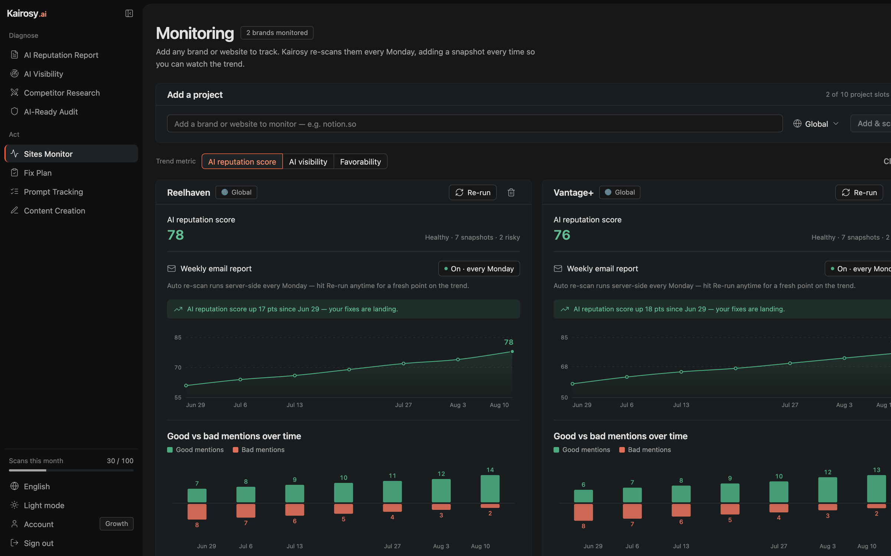Click the English language globe icon
The height and width of the screenshot is (556, 891).
coord(14,486)
